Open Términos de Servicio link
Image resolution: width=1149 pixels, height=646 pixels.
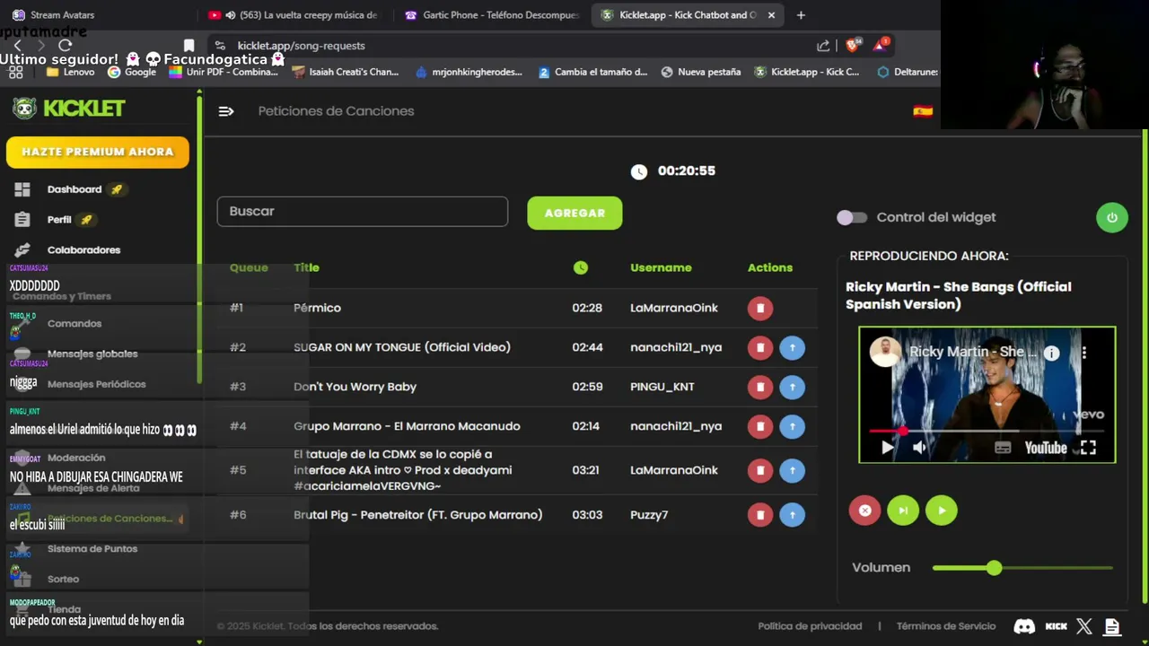pyautogui.click(x=945, y=626)
